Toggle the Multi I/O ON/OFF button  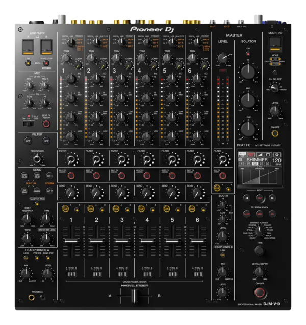tap(275, 133)
